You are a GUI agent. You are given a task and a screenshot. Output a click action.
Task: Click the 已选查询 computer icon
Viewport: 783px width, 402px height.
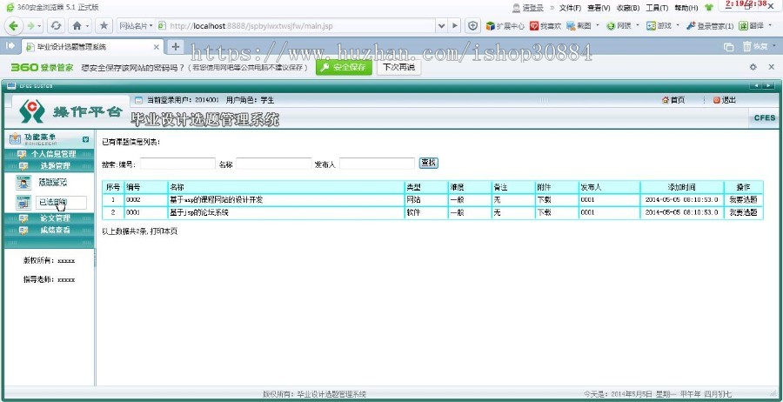[x=23, y=202]
